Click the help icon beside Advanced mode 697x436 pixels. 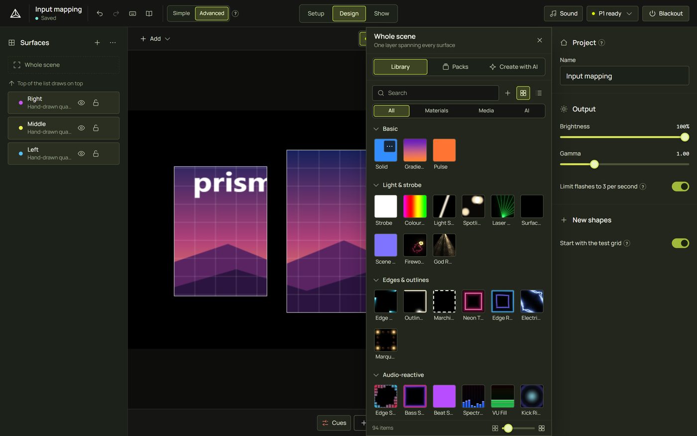[x=235, y=13]
